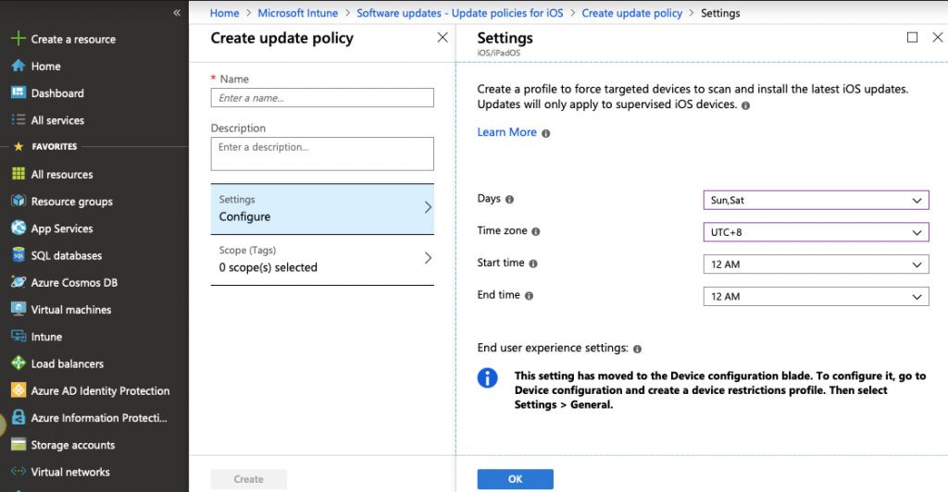Click into the Name input field
The height and width of the screenshot is (492, 948).
point(322,98)
